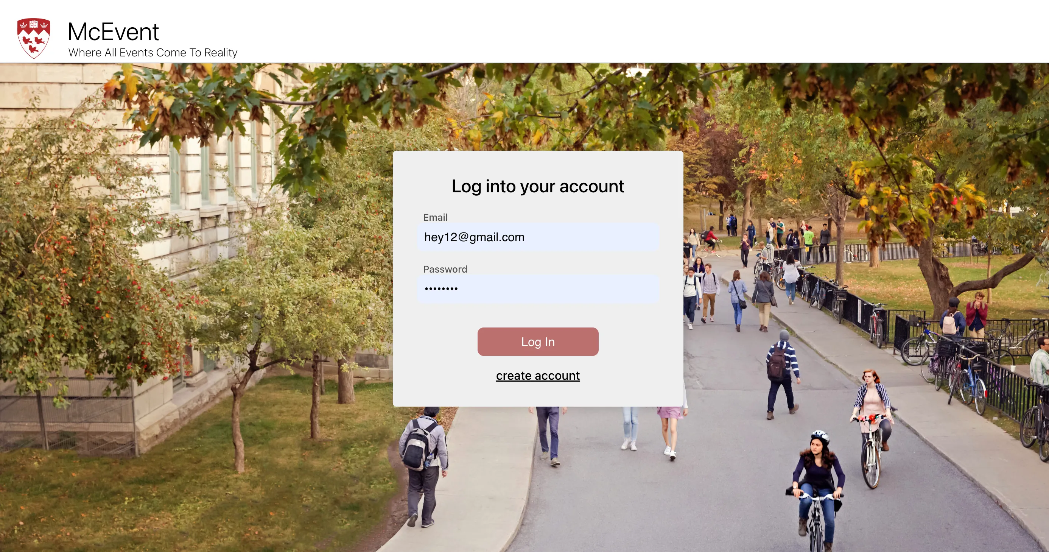Click the 'Log into your account' heading
This screenshot has width=1049, height=552.
click(537, 186)
